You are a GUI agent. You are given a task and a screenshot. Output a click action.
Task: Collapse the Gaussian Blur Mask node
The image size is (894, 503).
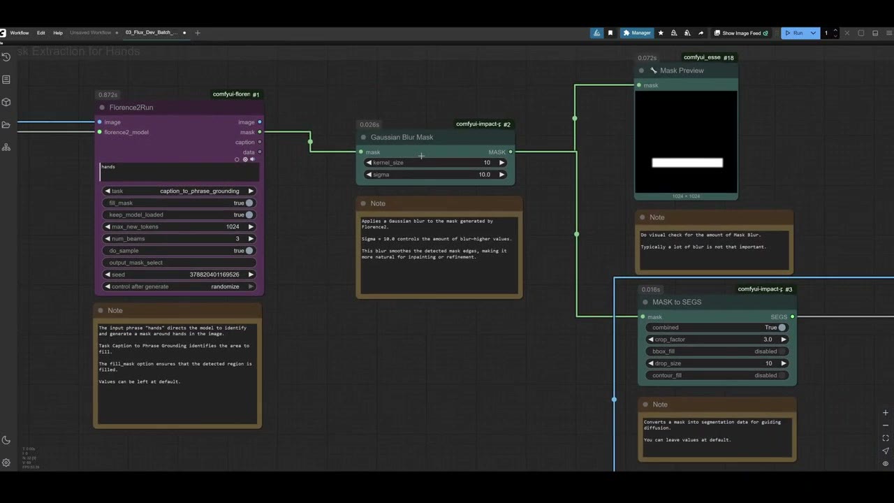(363, 138)
